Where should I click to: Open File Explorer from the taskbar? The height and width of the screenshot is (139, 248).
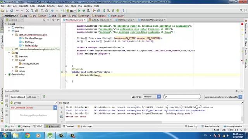click(x=15, y=136)
